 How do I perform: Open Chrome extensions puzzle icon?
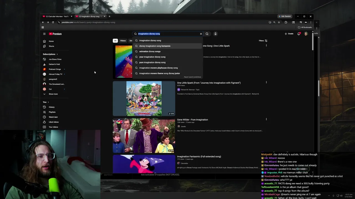286,22
